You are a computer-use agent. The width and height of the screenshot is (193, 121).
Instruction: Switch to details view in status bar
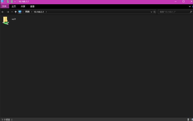[189, 119]
